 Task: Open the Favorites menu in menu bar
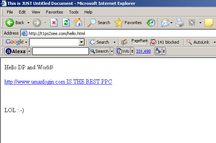click(55, 12)
